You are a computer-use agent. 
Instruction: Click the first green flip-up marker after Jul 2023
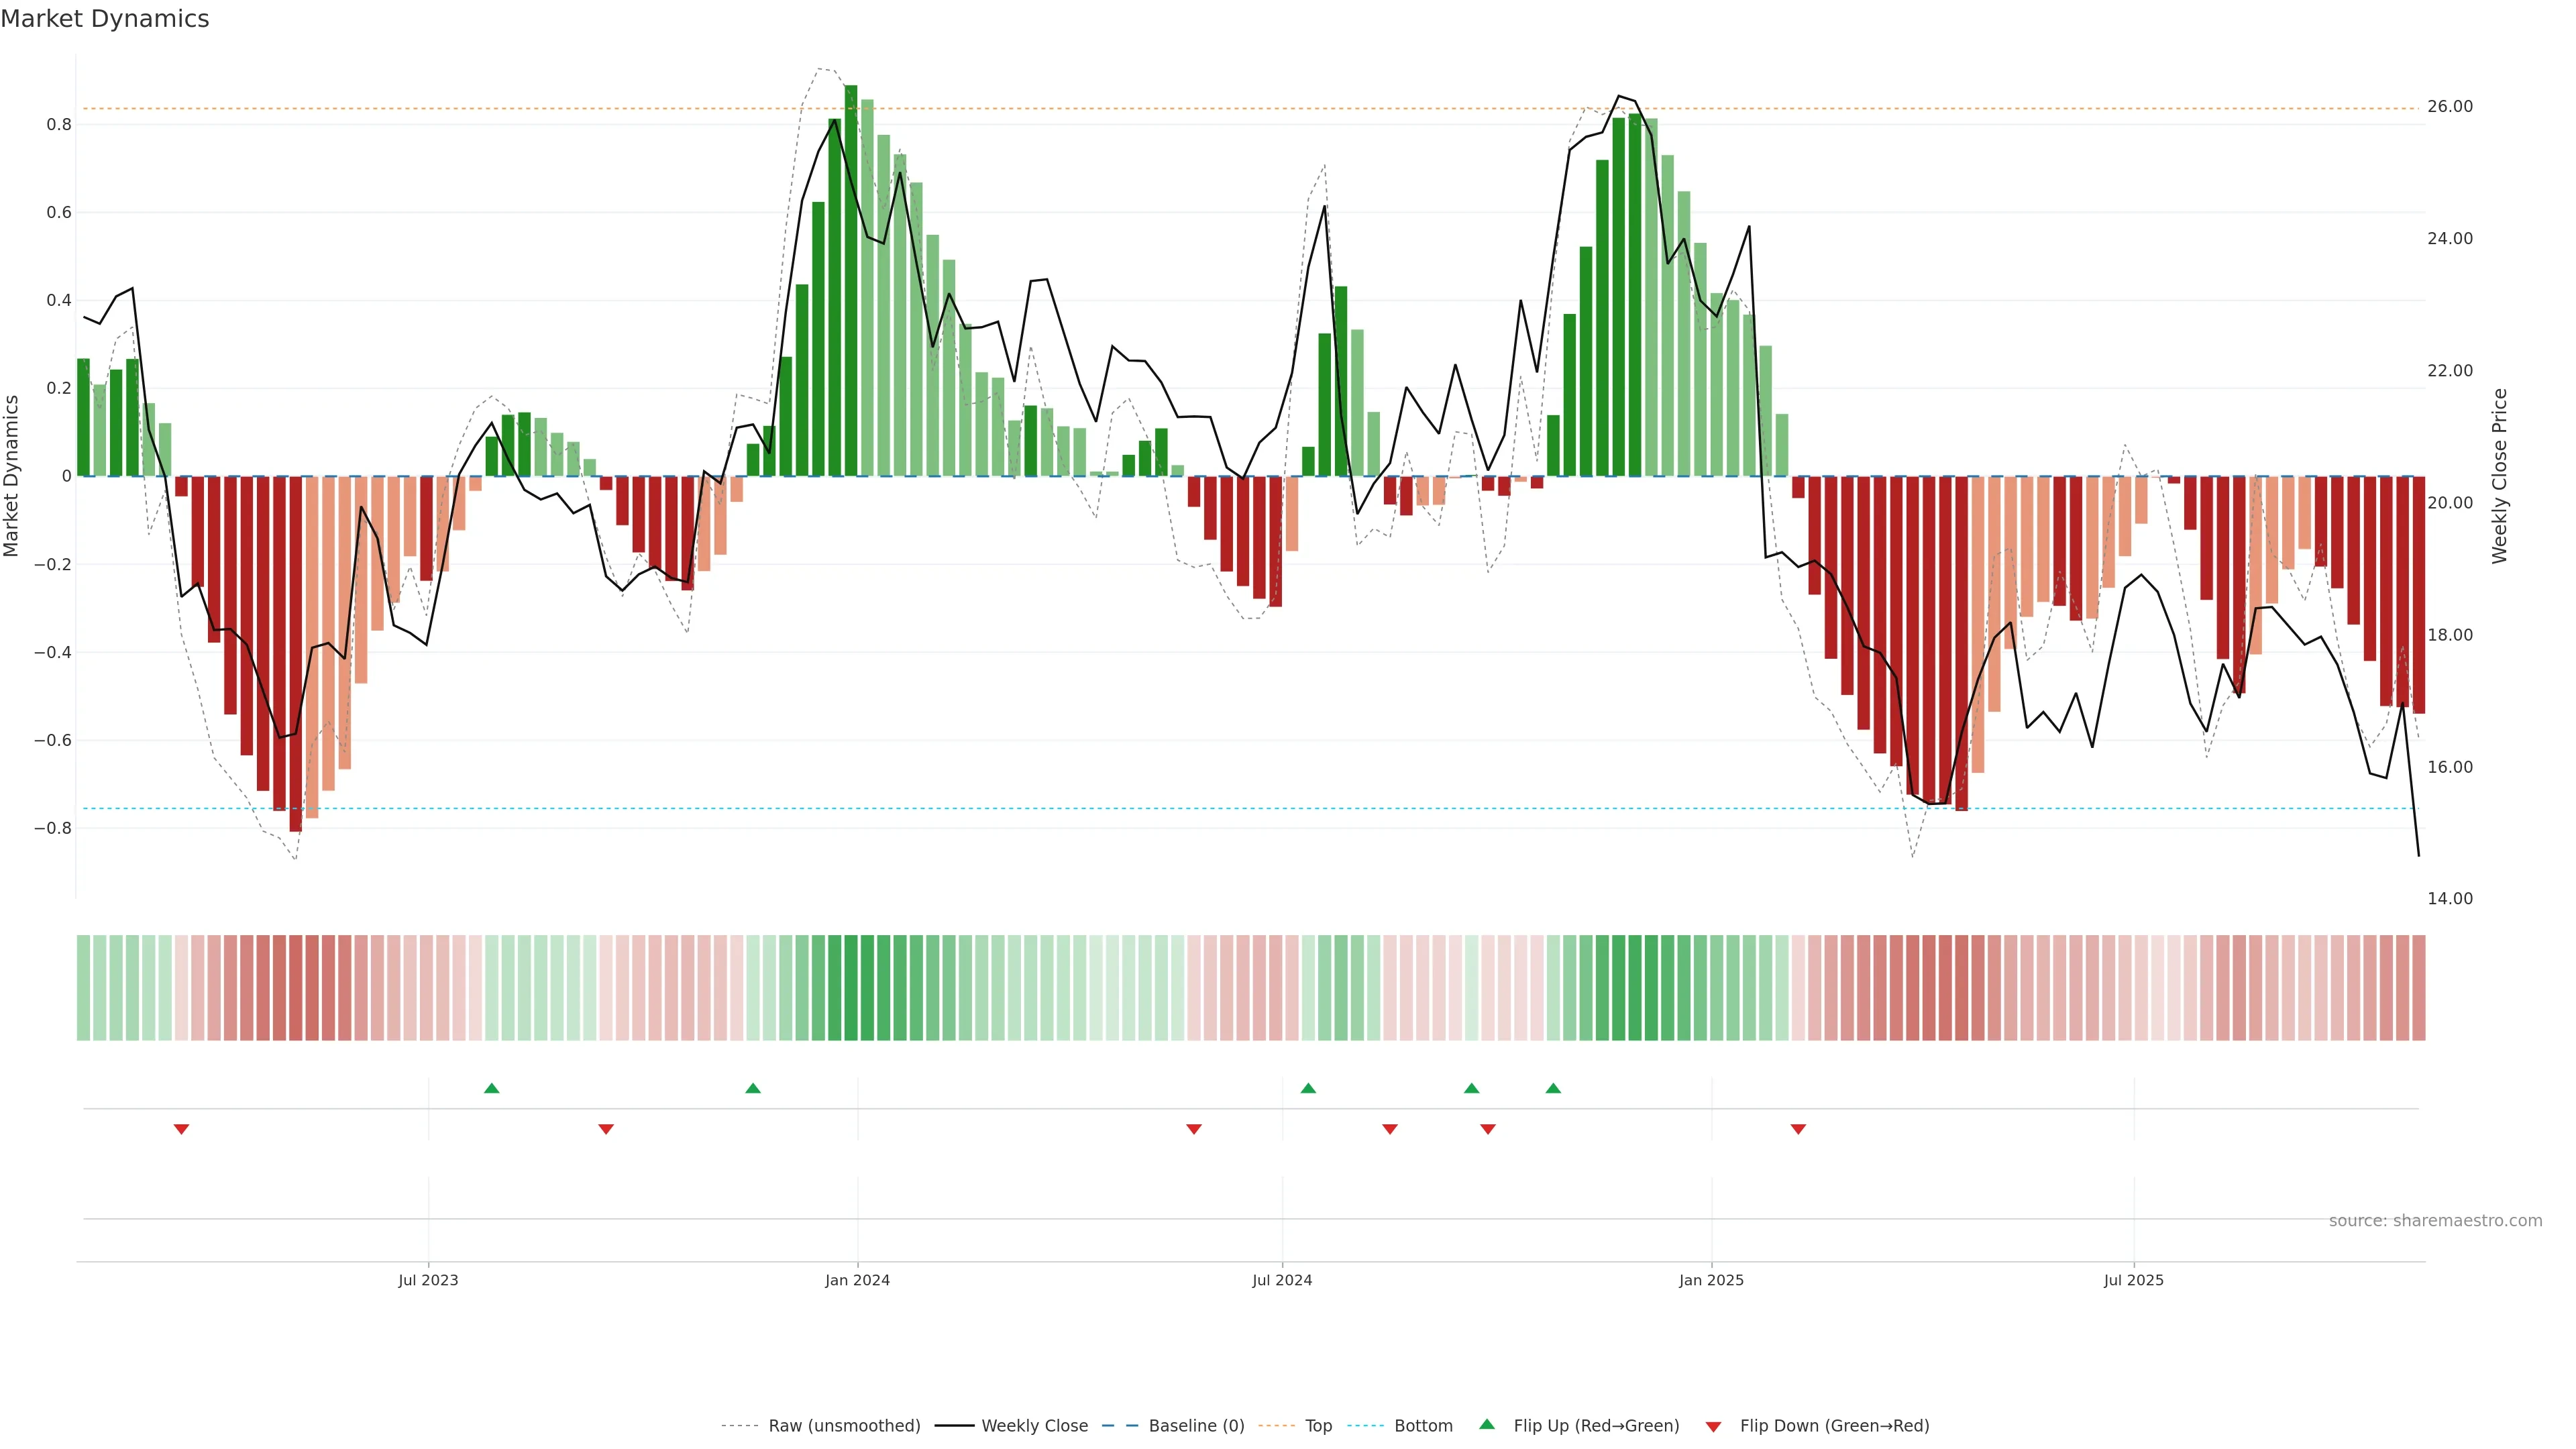(x=491, y=1088)
